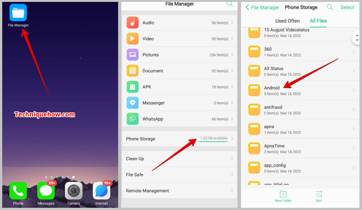Tap the Pictures category icon
The width and height of the screenshot is (362, 210).
point(132,55)
